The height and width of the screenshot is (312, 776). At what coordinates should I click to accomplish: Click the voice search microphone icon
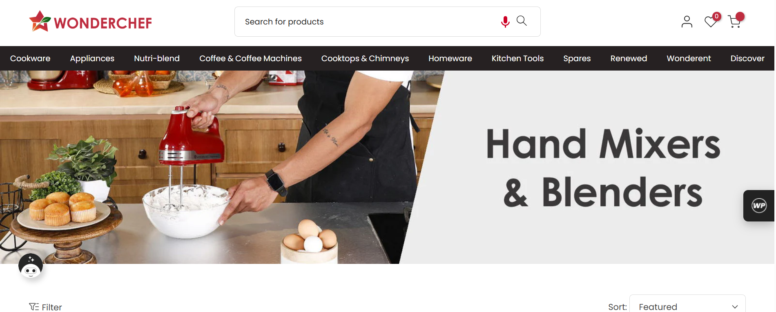[x=505, y=22]
